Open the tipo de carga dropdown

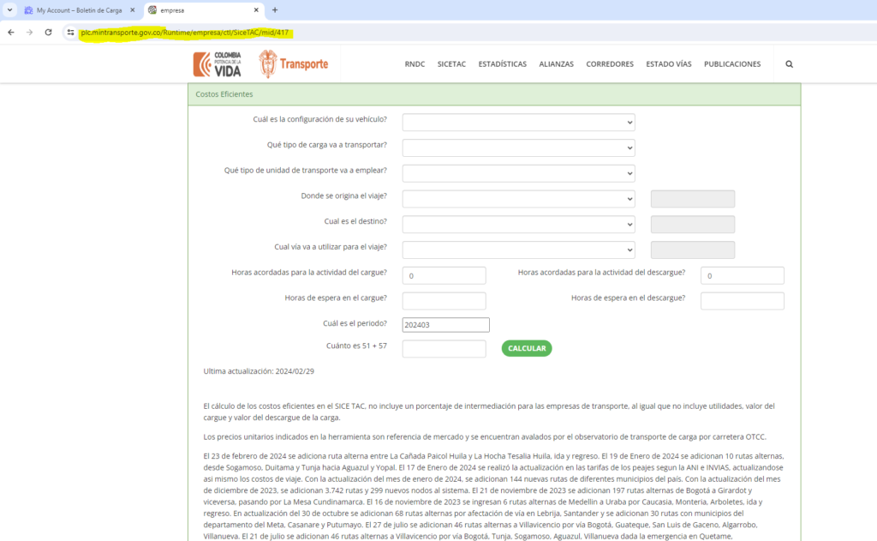[x=518, y=148]
